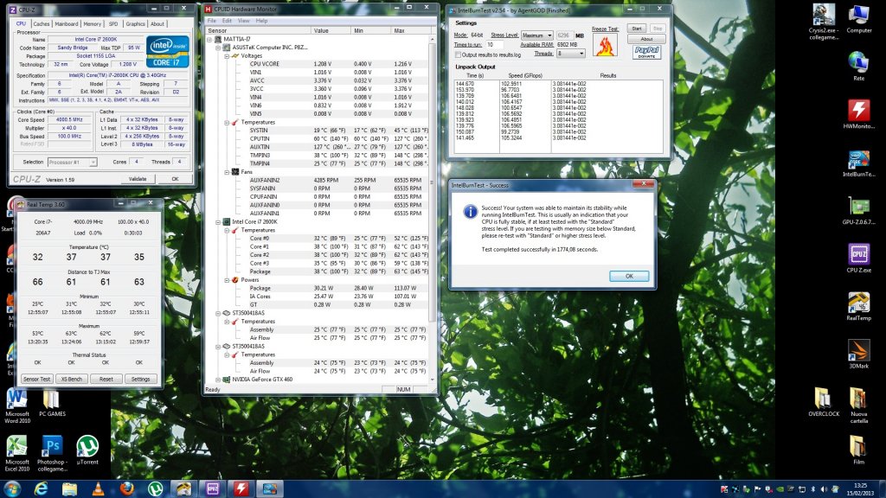This screenshot has height=498, width=886.
Task: Launch Firefox from the taskbar
Action: pyautogui.click(x=127, y=489)
